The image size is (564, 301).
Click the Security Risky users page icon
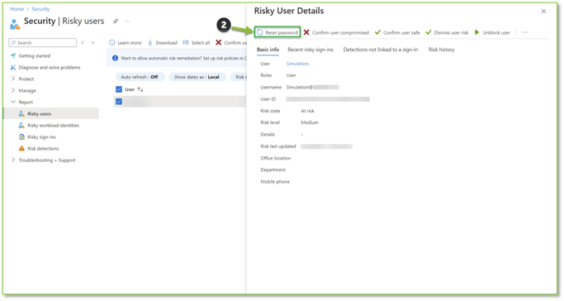point(15,24)
